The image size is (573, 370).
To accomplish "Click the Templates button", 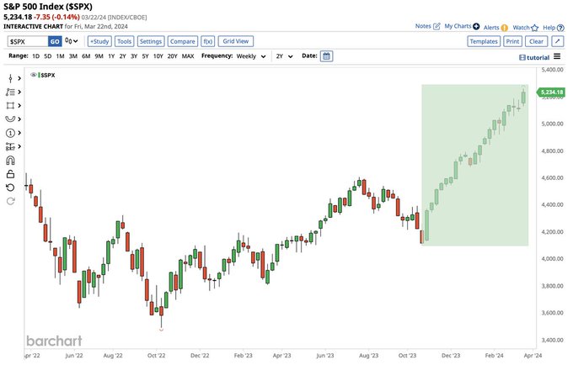I will pyautogui.click(x=483, y=40).
